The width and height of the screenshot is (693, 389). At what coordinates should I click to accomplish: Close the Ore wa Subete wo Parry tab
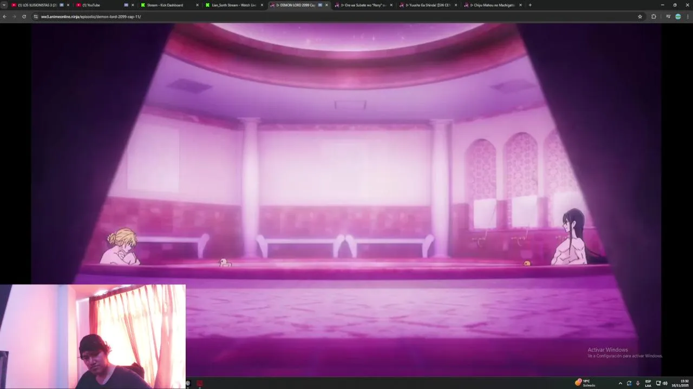coord(391,5)
